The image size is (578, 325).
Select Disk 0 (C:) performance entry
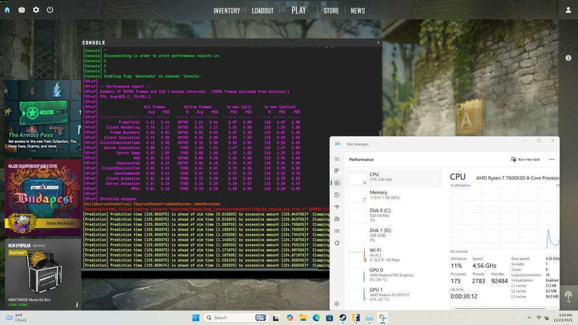(394, 215)
